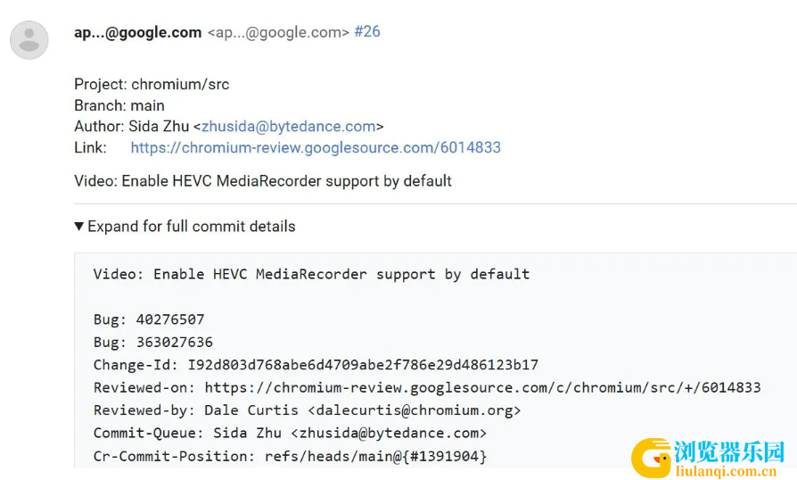Click the 'Expand for full commit details' label
797x480 pixels.
click(x=191, y=227)
